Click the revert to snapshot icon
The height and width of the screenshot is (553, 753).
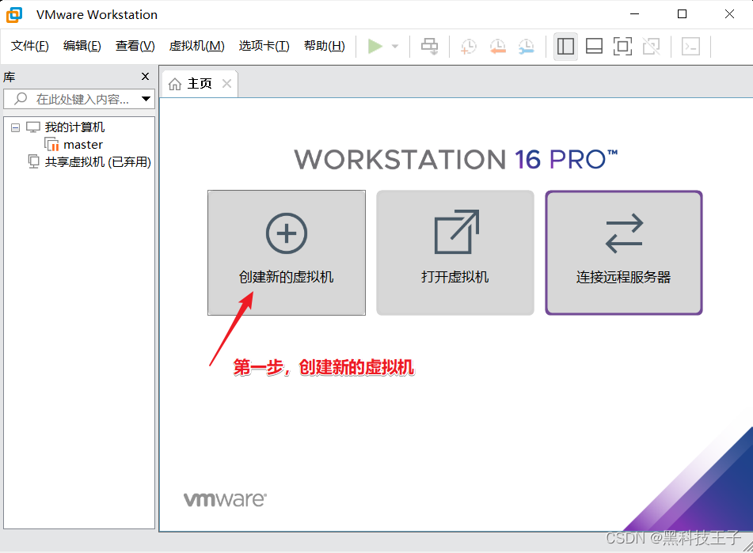coord(497,47)
